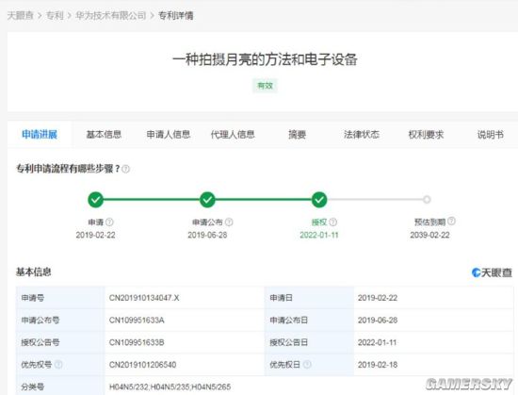Screen dimensions: 518x395
Task: Click the help icon beside 优先权号
Action: pos(58,365)
